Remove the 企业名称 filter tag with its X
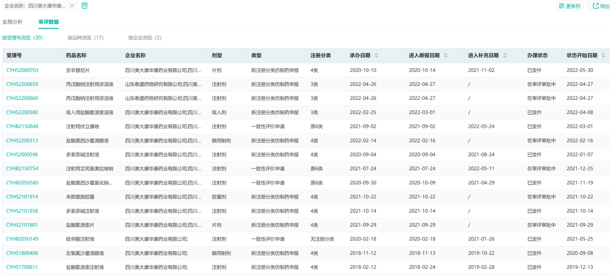610x278 pixels. tap(72, 6)
